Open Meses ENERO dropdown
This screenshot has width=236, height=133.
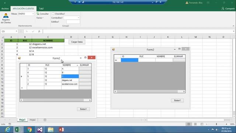click(x=33, y=14)
